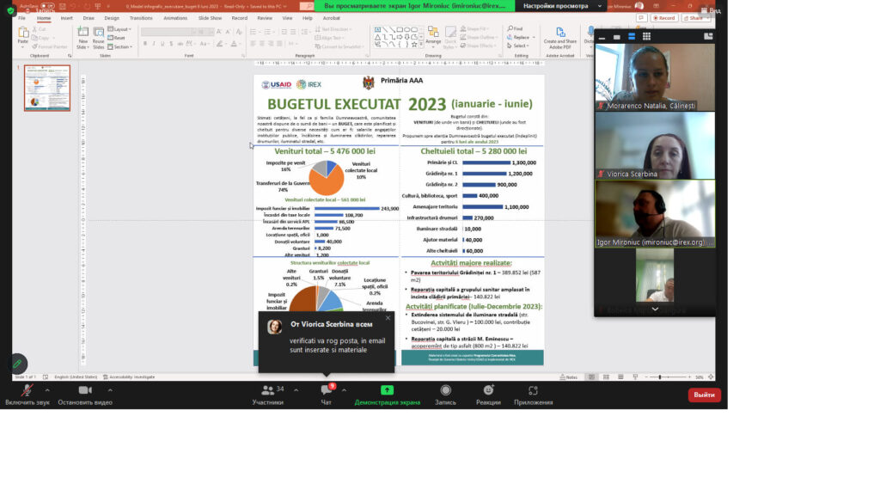
Task: Open the Zoom Чат chat icon
Action: coord(326,391)
